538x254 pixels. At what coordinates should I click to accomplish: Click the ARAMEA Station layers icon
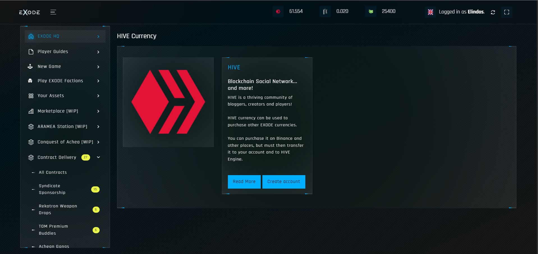tap(31, 127)
